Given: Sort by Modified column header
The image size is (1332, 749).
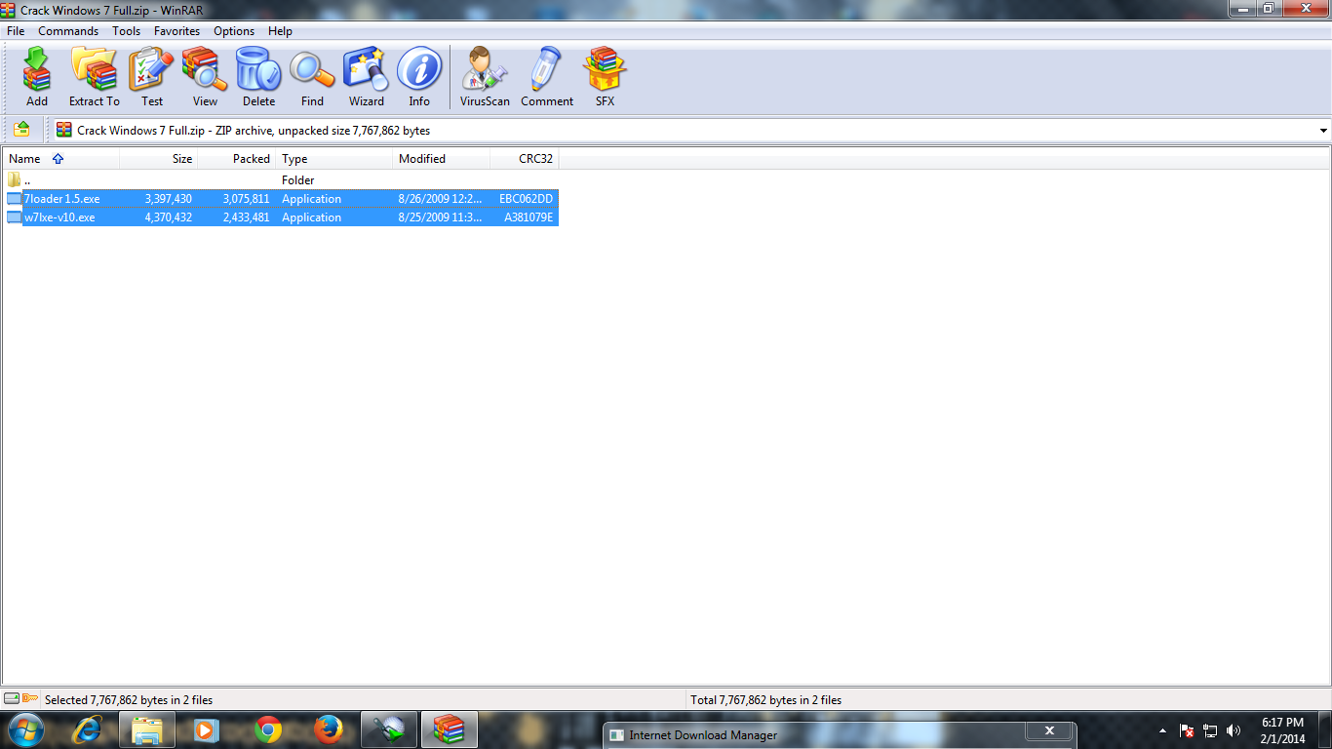Looking at the screenshot, I should pos(442,159).
